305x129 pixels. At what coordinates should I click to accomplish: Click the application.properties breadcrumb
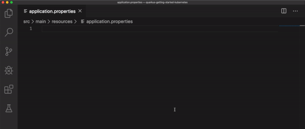coord(107,21)
